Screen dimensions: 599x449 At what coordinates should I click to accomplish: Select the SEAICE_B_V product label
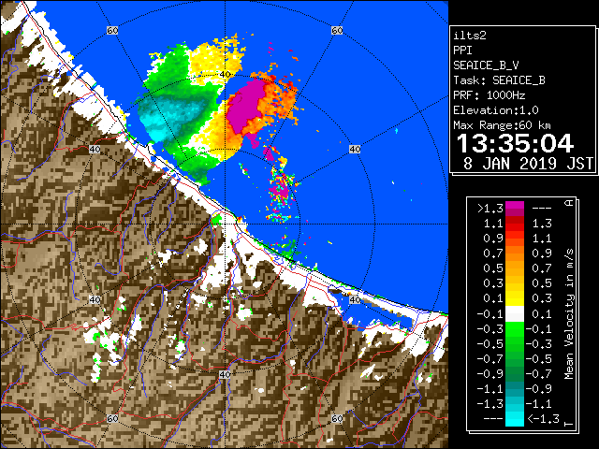point(486,65)
